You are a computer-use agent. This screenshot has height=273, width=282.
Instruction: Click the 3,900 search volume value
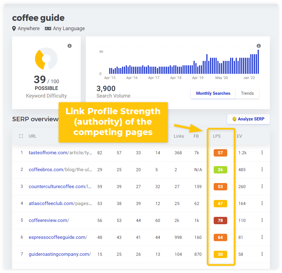tap(106, 89)
